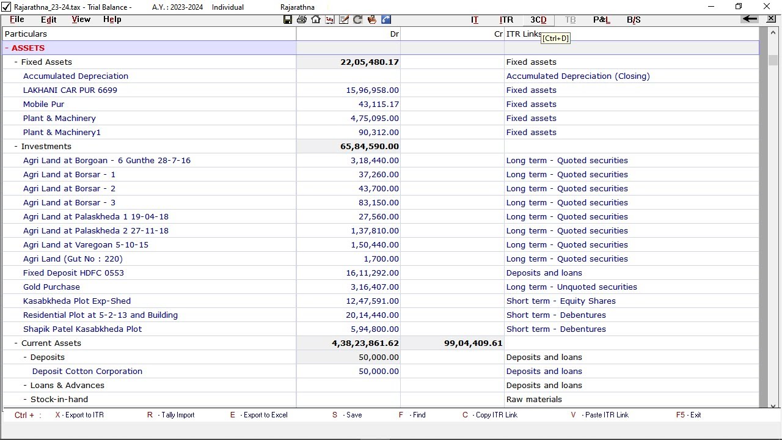Collapse the Current Assets group
Viewport: 782px width, 440px height.
(16, 343)
